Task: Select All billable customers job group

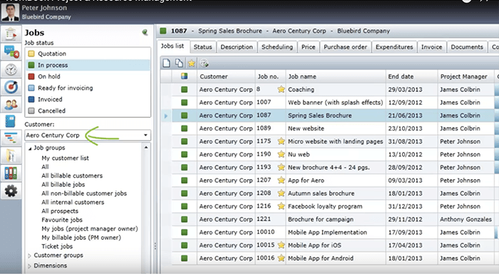Action: pos(72,176)
